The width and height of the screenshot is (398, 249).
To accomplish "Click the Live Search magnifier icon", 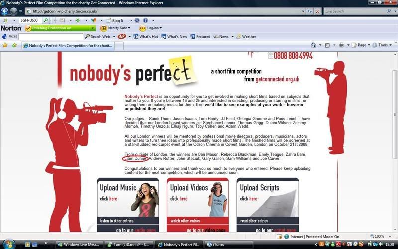I will pyautogui.click(x=389, y=11).
